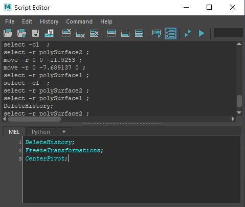Open the Edit menu
Image resolution: width=245 pixels, height=207 pixels.
tap(27, 21)
